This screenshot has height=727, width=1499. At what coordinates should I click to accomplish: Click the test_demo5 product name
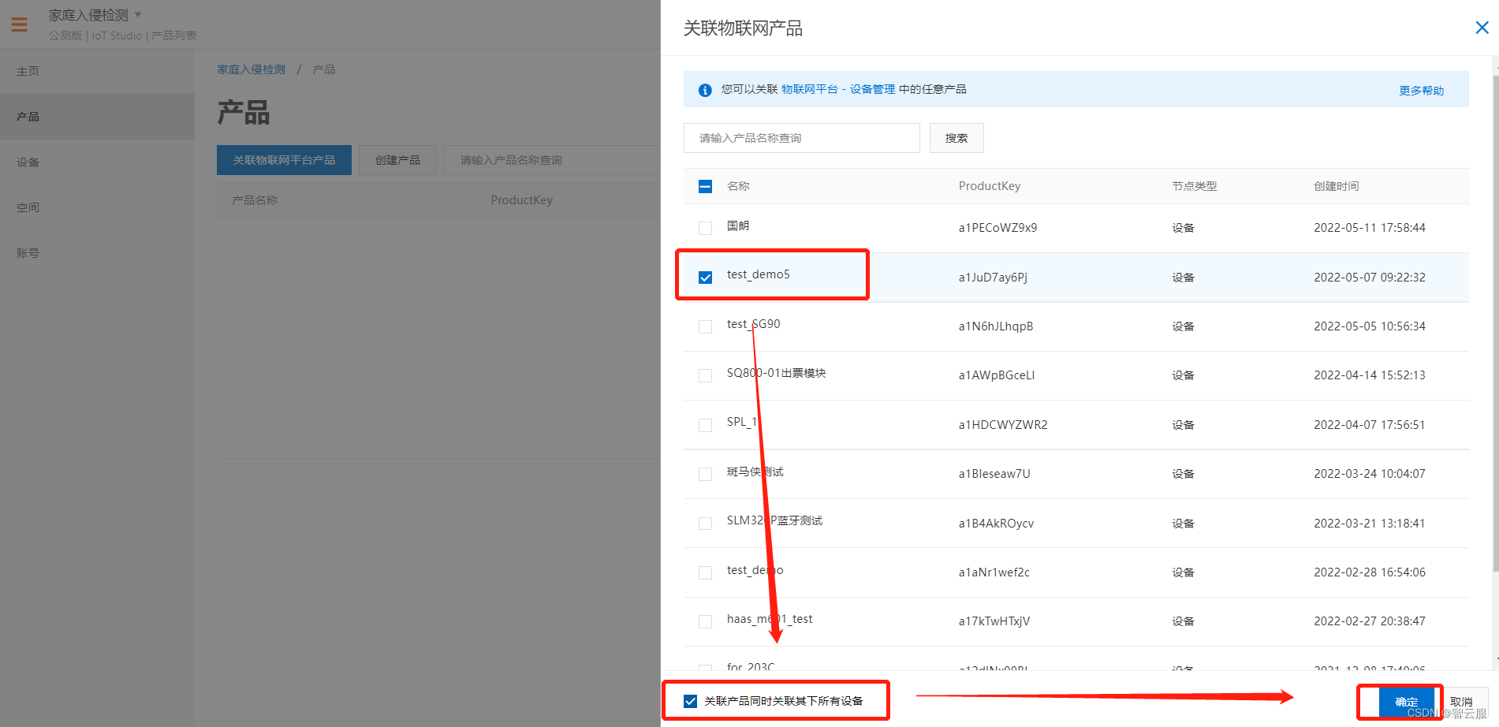(x=758, y=274)
